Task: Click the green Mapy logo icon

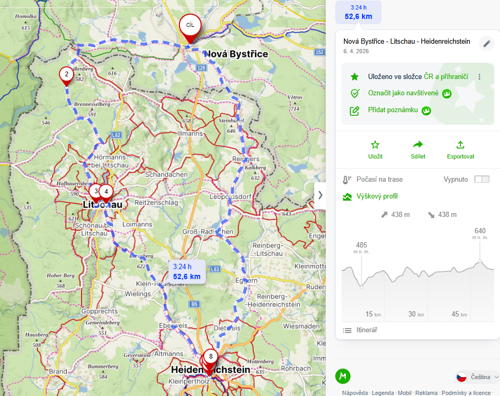Action: [343, 377]
